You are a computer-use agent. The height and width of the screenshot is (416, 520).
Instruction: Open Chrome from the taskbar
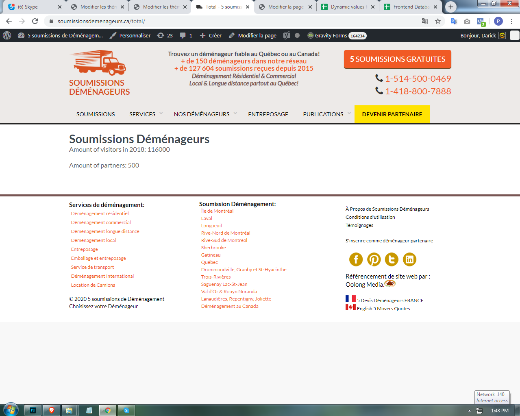pyautogui.click(x=108, y=410)
